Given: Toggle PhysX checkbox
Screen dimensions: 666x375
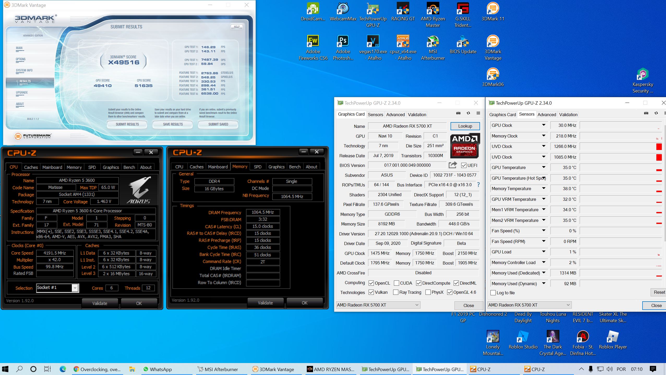Looking at the screenshot, I should (428, 292).
